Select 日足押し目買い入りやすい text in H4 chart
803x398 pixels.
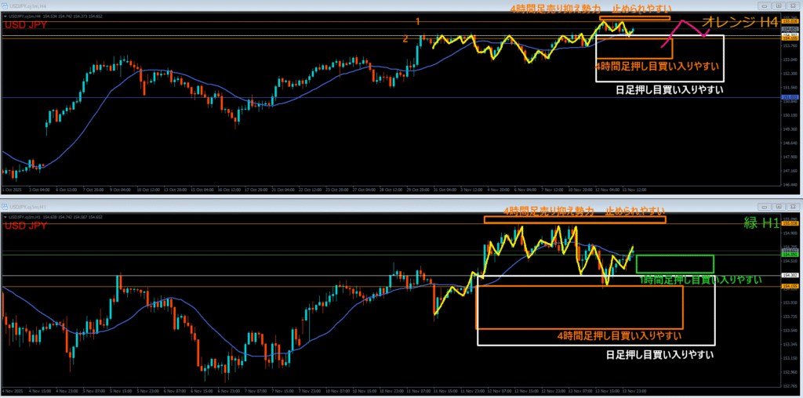[670, 90]
